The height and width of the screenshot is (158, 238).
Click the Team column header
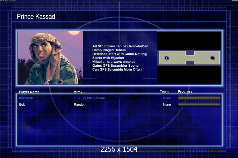click(164, 91)
